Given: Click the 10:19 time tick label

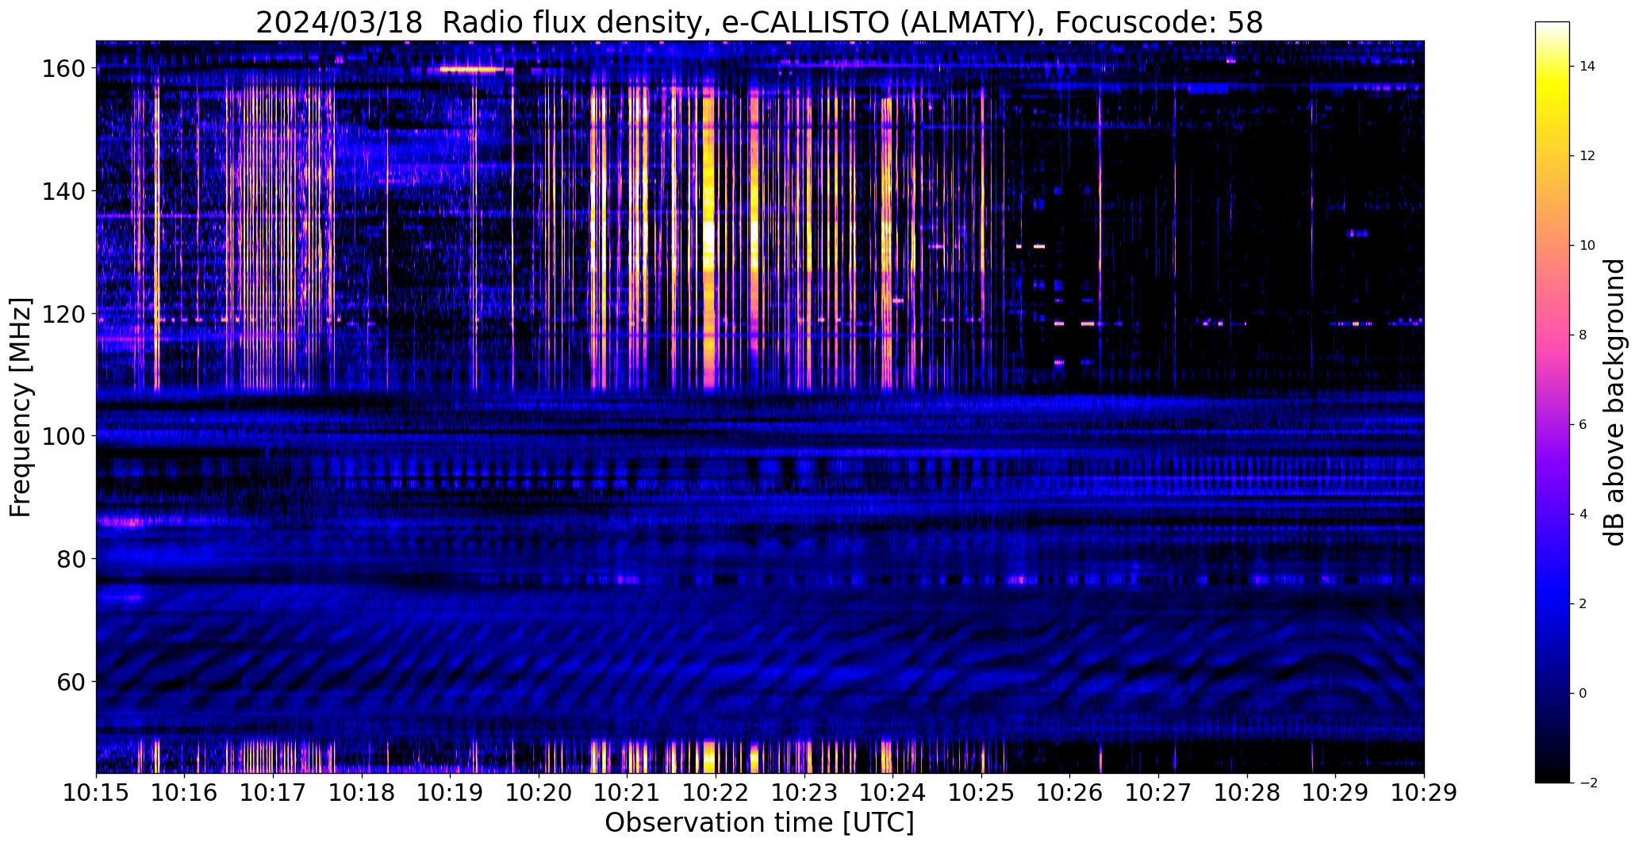Looking at the screenshot, I should (451, 793).
